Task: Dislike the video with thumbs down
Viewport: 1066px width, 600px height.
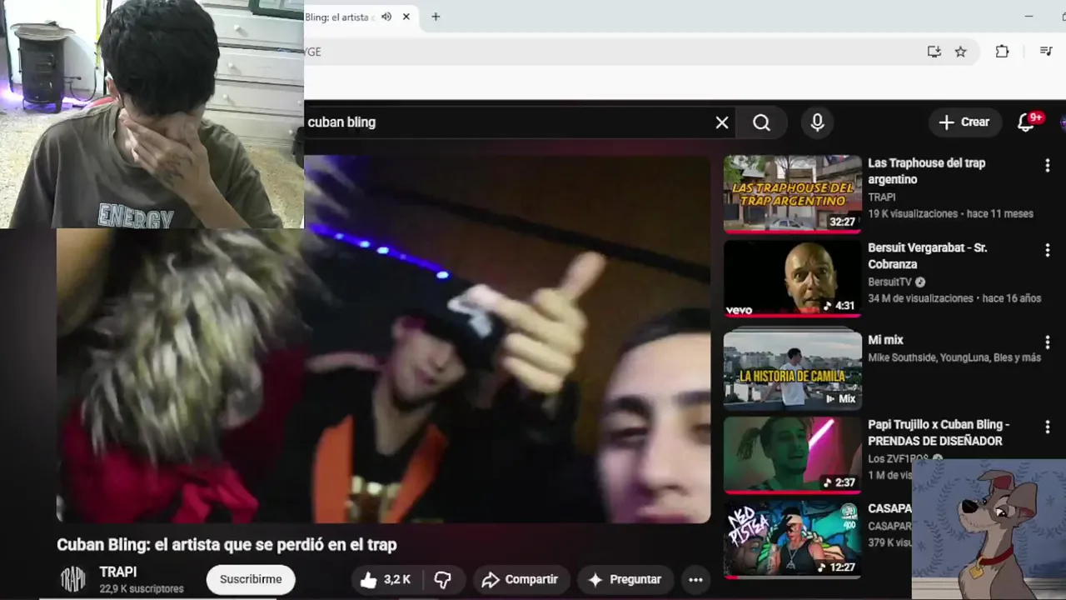Action: (x=443, y=579)
